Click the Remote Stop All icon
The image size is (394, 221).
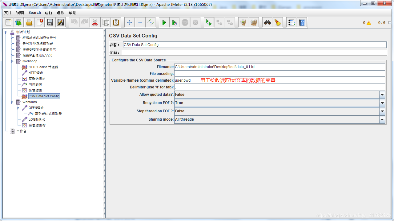[219, 22]
